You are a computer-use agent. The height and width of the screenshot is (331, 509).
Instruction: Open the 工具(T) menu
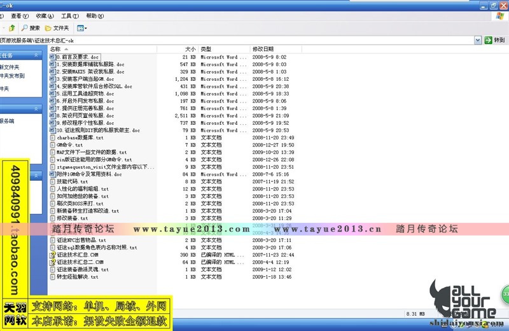tap(66, 15)
